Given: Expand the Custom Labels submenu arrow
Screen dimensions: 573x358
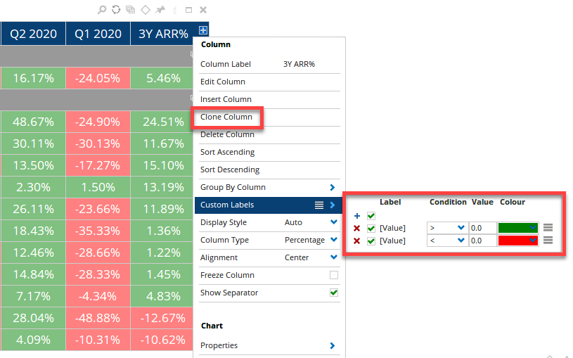Looking at the screenshot, I should (x=332, y=205).
